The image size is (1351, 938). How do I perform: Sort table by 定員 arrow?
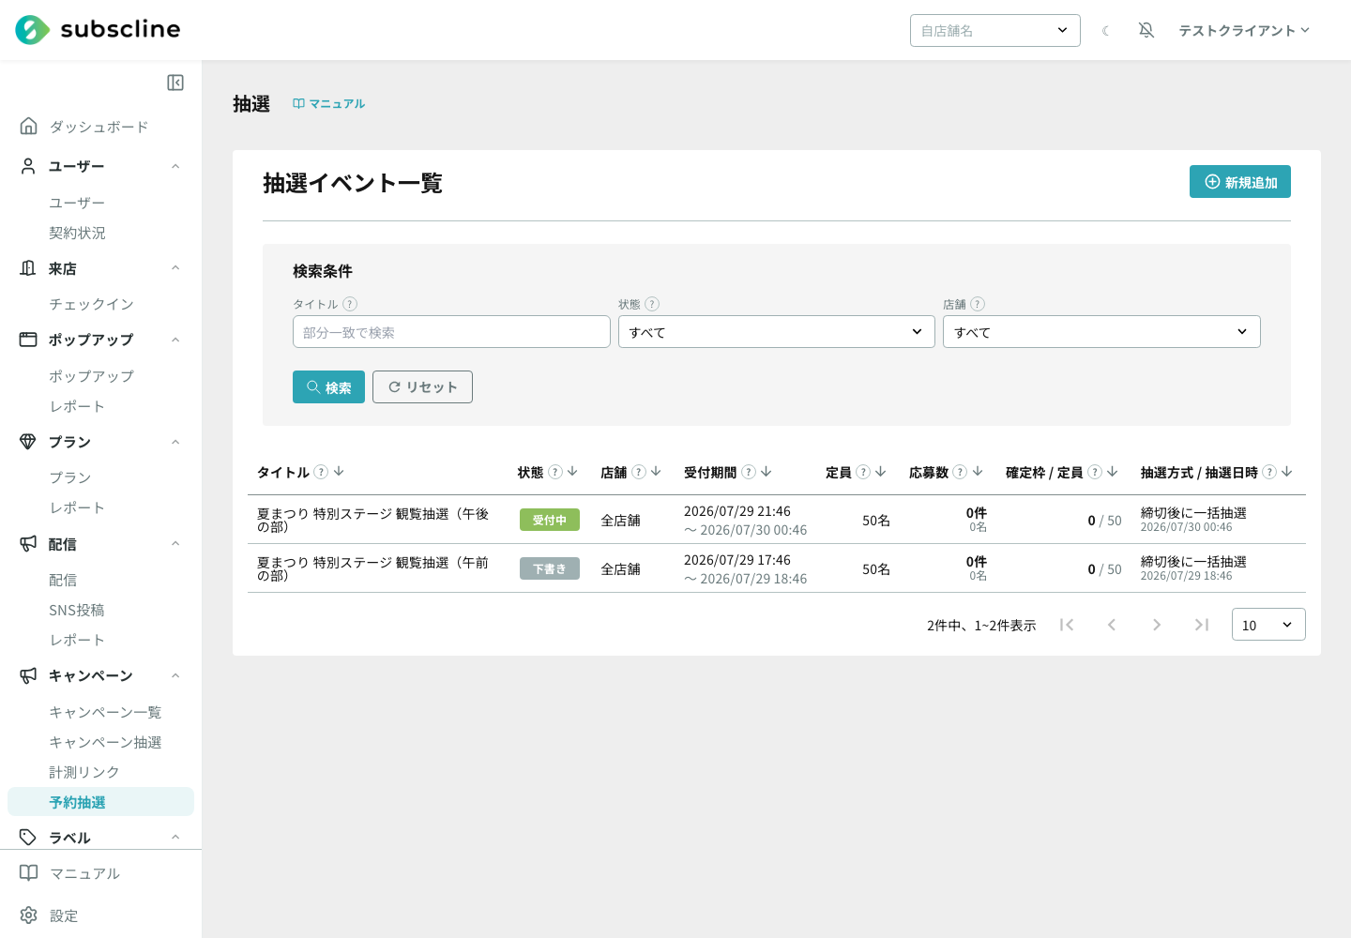click(x=880, y=472)
